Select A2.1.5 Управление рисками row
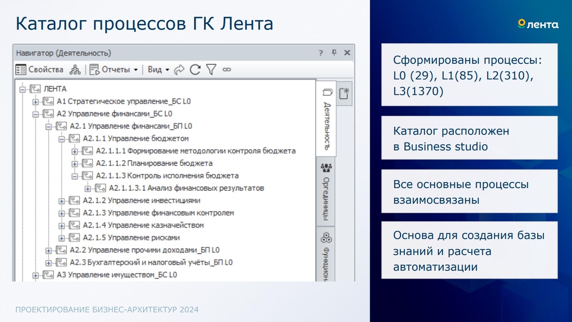Image resolution: width=572 pixels, height=322 pixels. [x=131, y=238]
